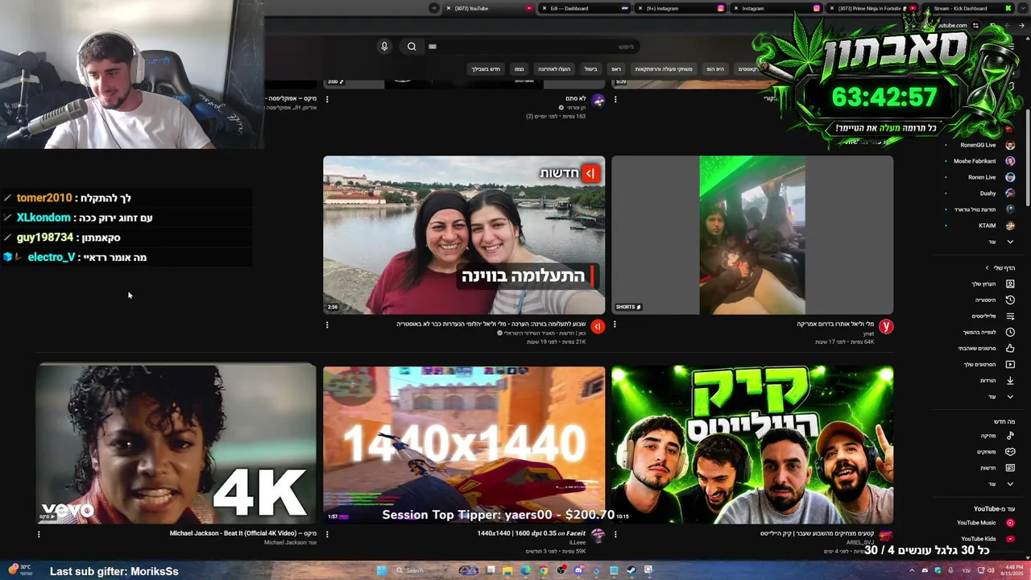The height and width of the screenshot is (580, 1031).
Task: Open options menu for Vienna mystery video
Action: click(x=327, y=325)
